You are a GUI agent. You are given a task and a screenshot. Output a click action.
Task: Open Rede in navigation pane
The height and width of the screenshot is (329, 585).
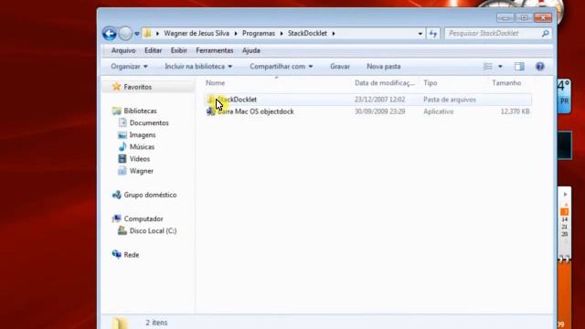(x=132, y=255)
